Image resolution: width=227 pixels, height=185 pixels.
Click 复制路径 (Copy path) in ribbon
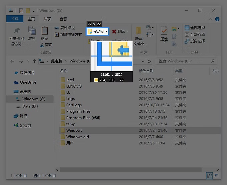[x=65, y=28]
